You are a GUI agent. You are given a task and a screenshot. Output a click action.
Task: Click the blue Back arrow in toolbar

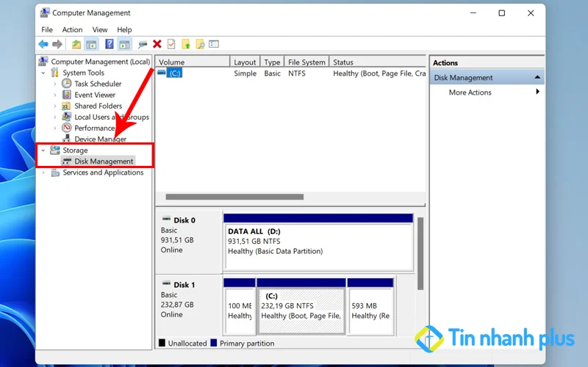click(x=43, y=45)
